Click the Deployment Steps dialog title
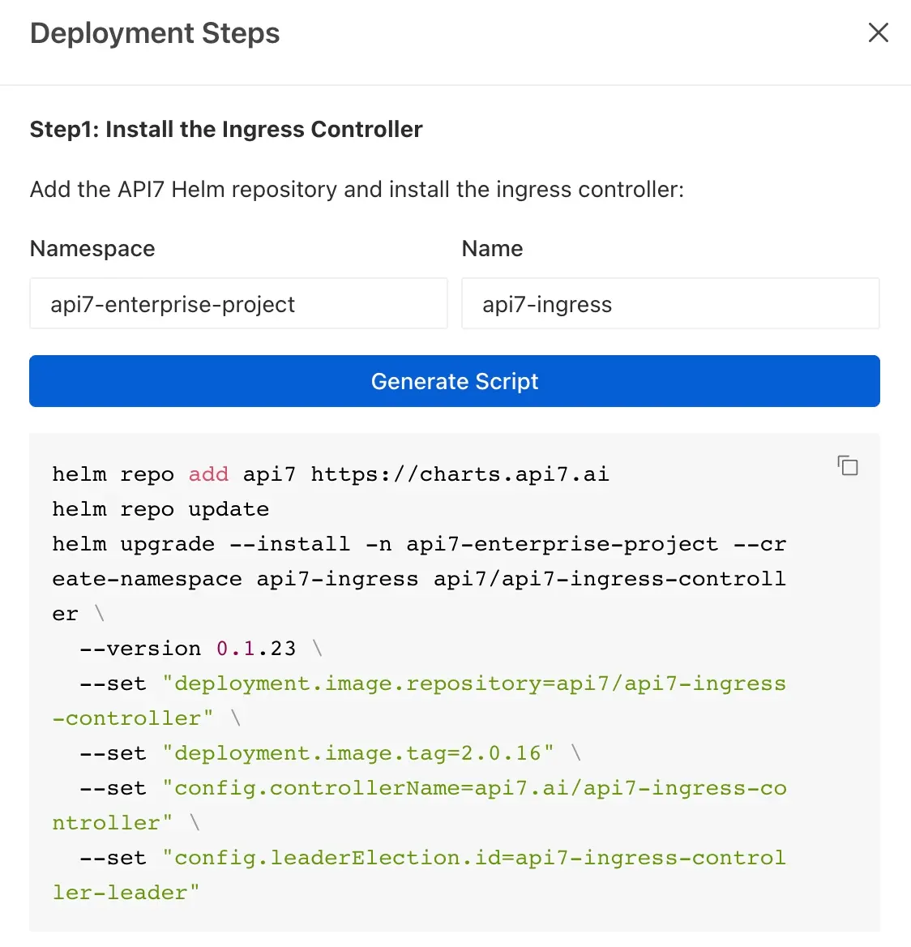 point(155,33)
